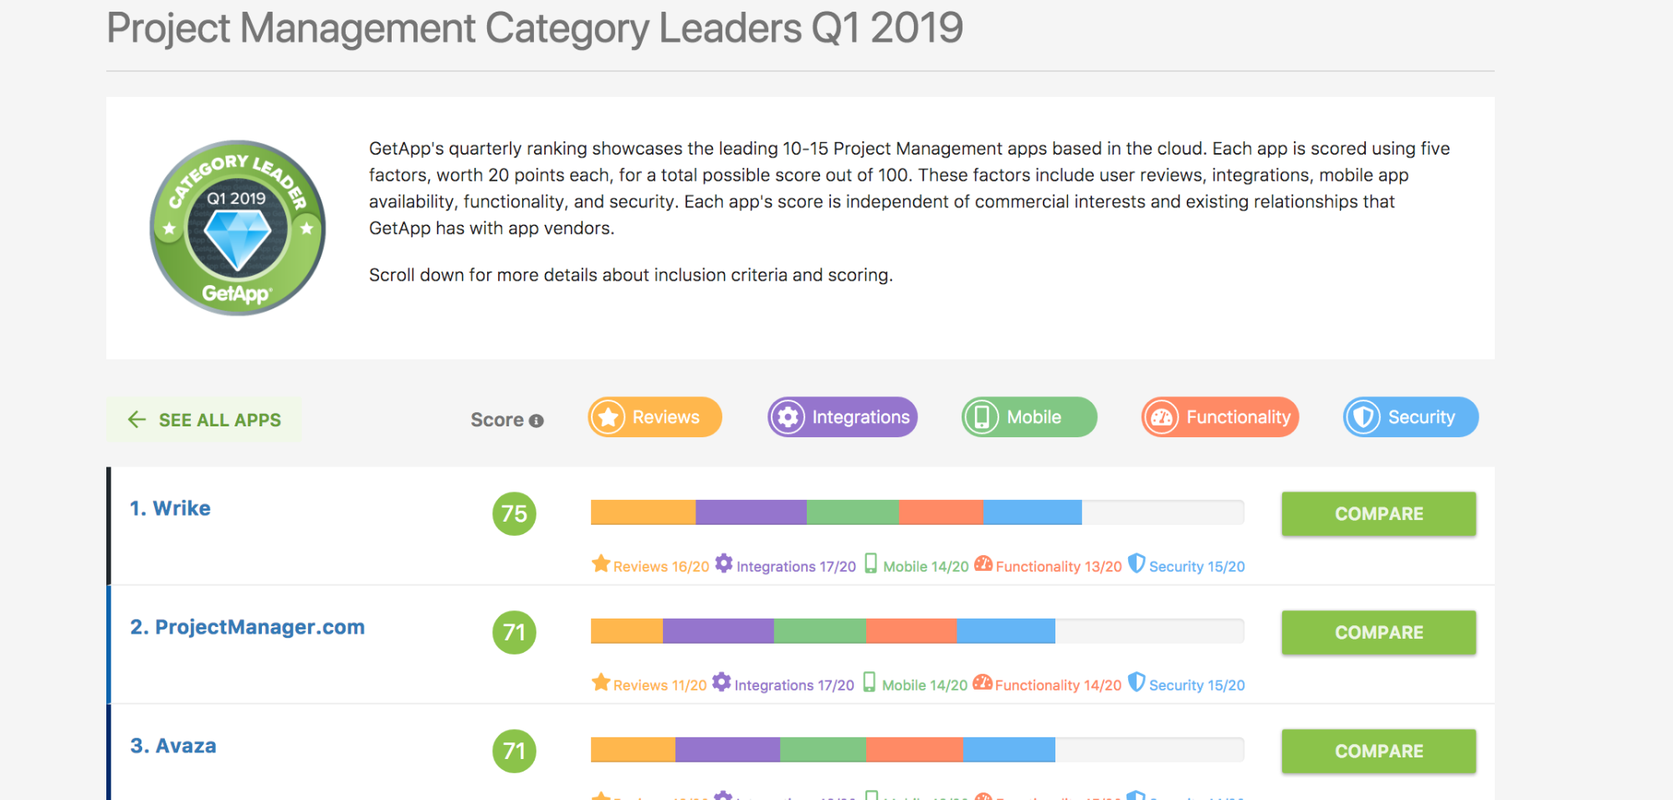
Task: Click ProjectManager.com's Integrations gear icon
Action: click(721, 682)
